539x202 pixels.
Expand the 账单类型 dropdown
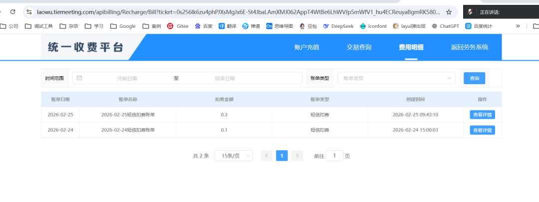point(396,78)
